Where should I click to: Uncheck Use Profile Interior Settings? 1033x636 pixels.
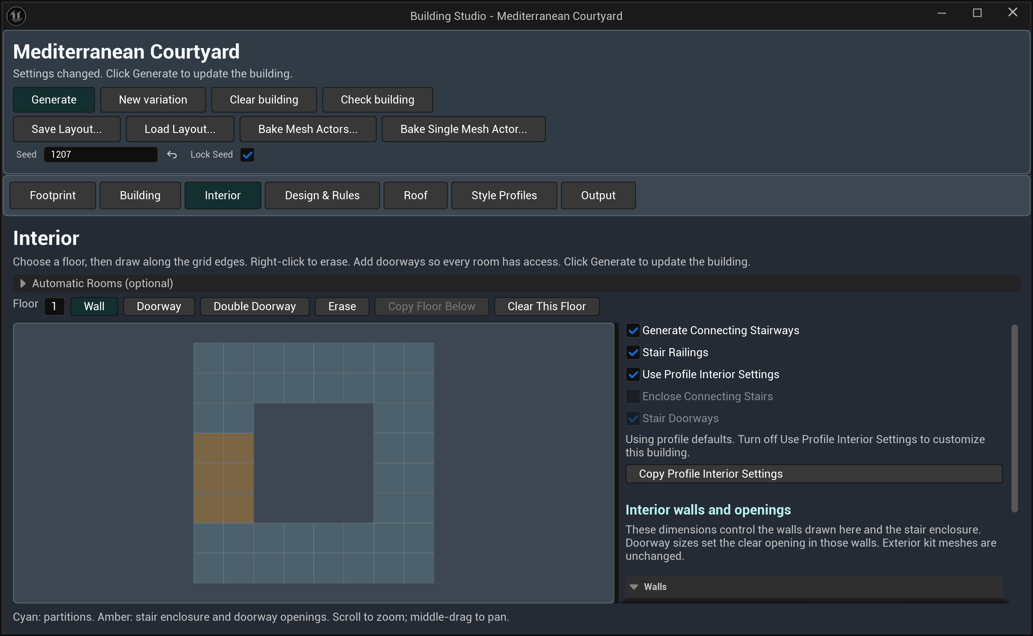[633, 374]
